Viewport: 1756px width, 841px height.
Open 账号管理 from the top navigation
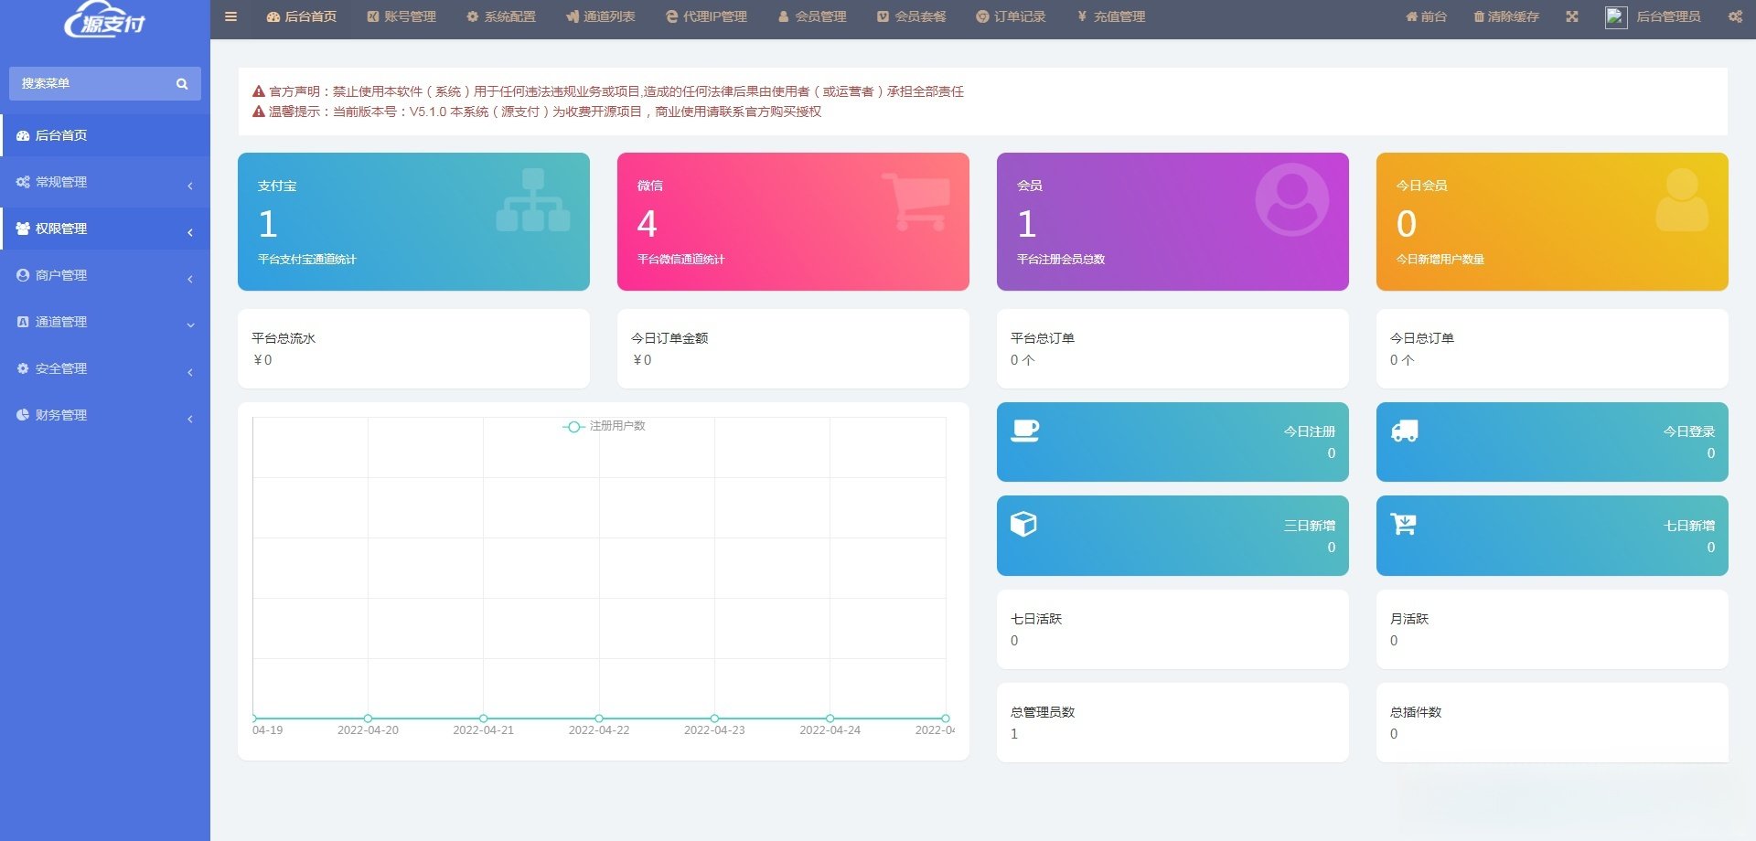(402, 16)
